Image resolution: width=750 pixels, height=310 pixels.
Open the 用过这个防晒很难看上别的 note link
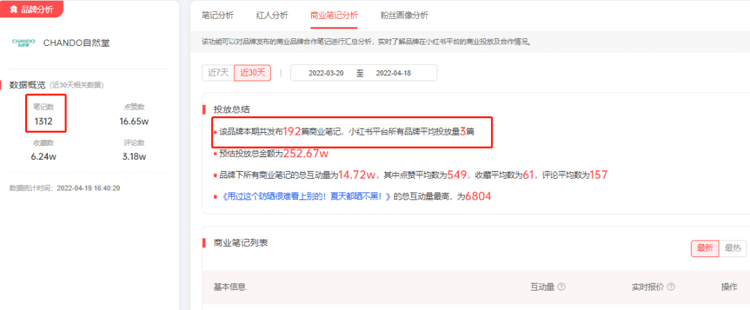click(x=305, y=197)
